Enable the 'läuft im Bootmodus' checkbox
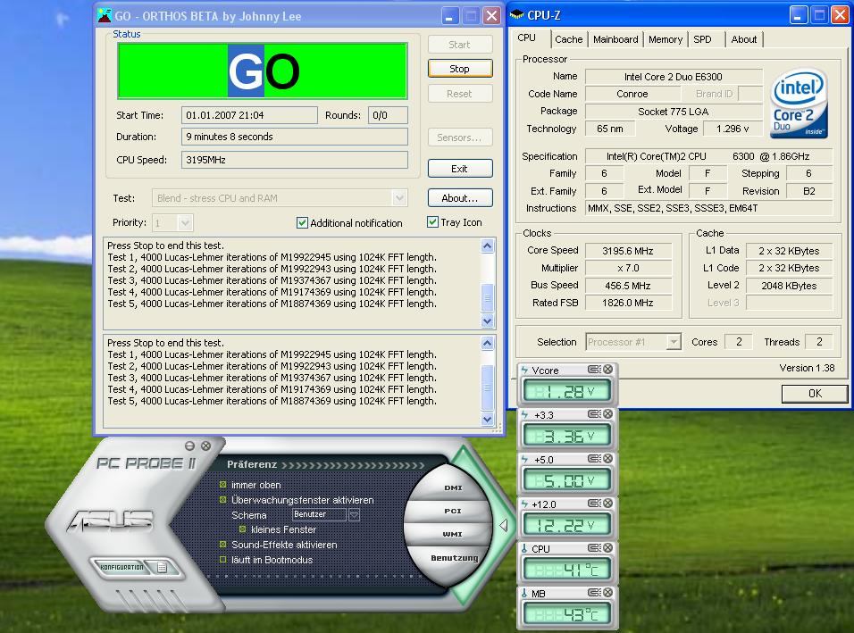Image resolution: width=854 pixels, height=633 pixels. tap(222, 560)
